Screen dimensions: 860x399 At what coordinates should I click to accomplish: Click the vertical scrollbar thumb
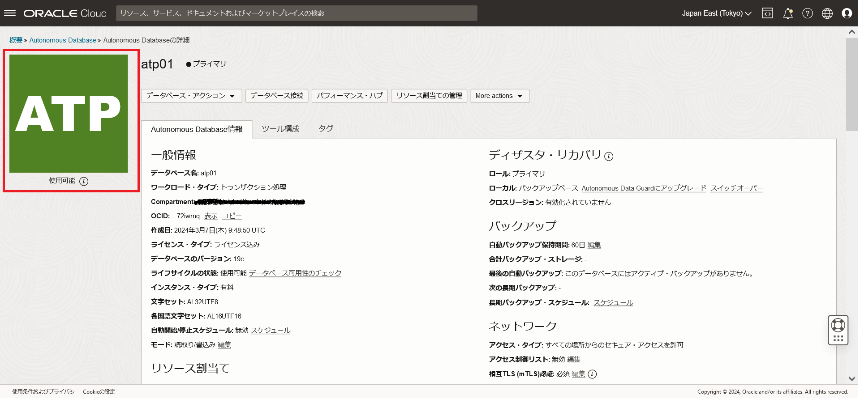pos(852,85)
